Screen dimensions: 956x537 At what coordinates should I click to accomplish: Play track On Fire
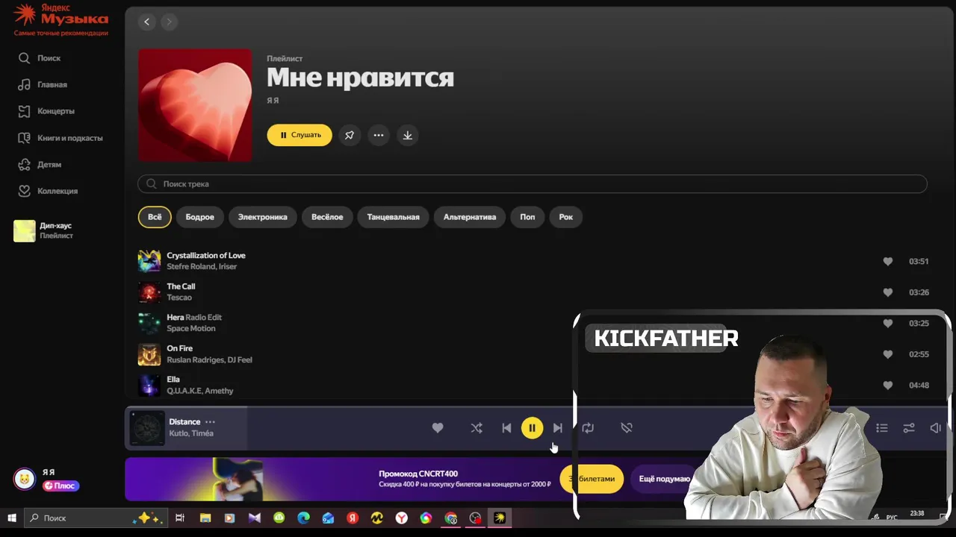point(180,348)
